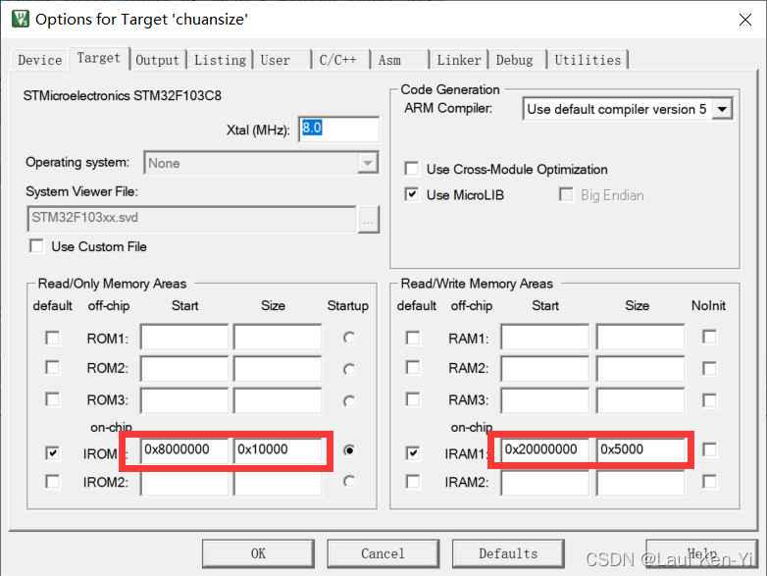
Task: Enable NoInit for IRAM2
Action: (x=709, y=482)
